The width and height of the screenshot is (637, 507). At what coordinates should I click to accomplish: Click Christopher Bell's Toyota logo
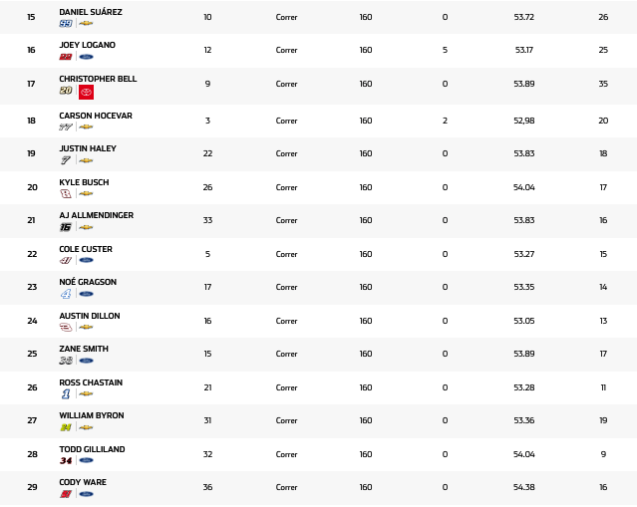pyautogui.click(x=86, y=92)
